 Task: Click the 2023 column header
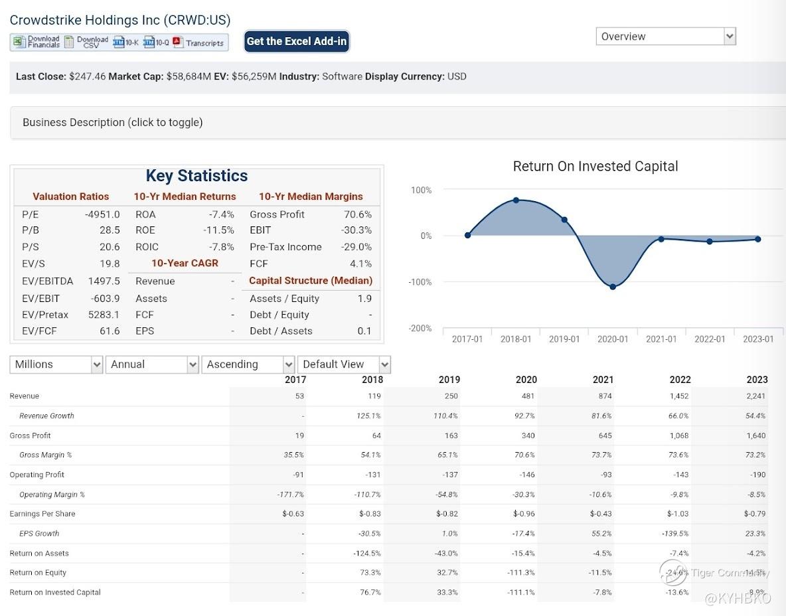point(757,380)
